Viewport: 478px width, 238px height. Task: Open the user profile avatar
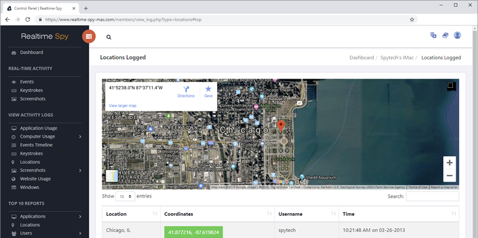coord(457,35)
